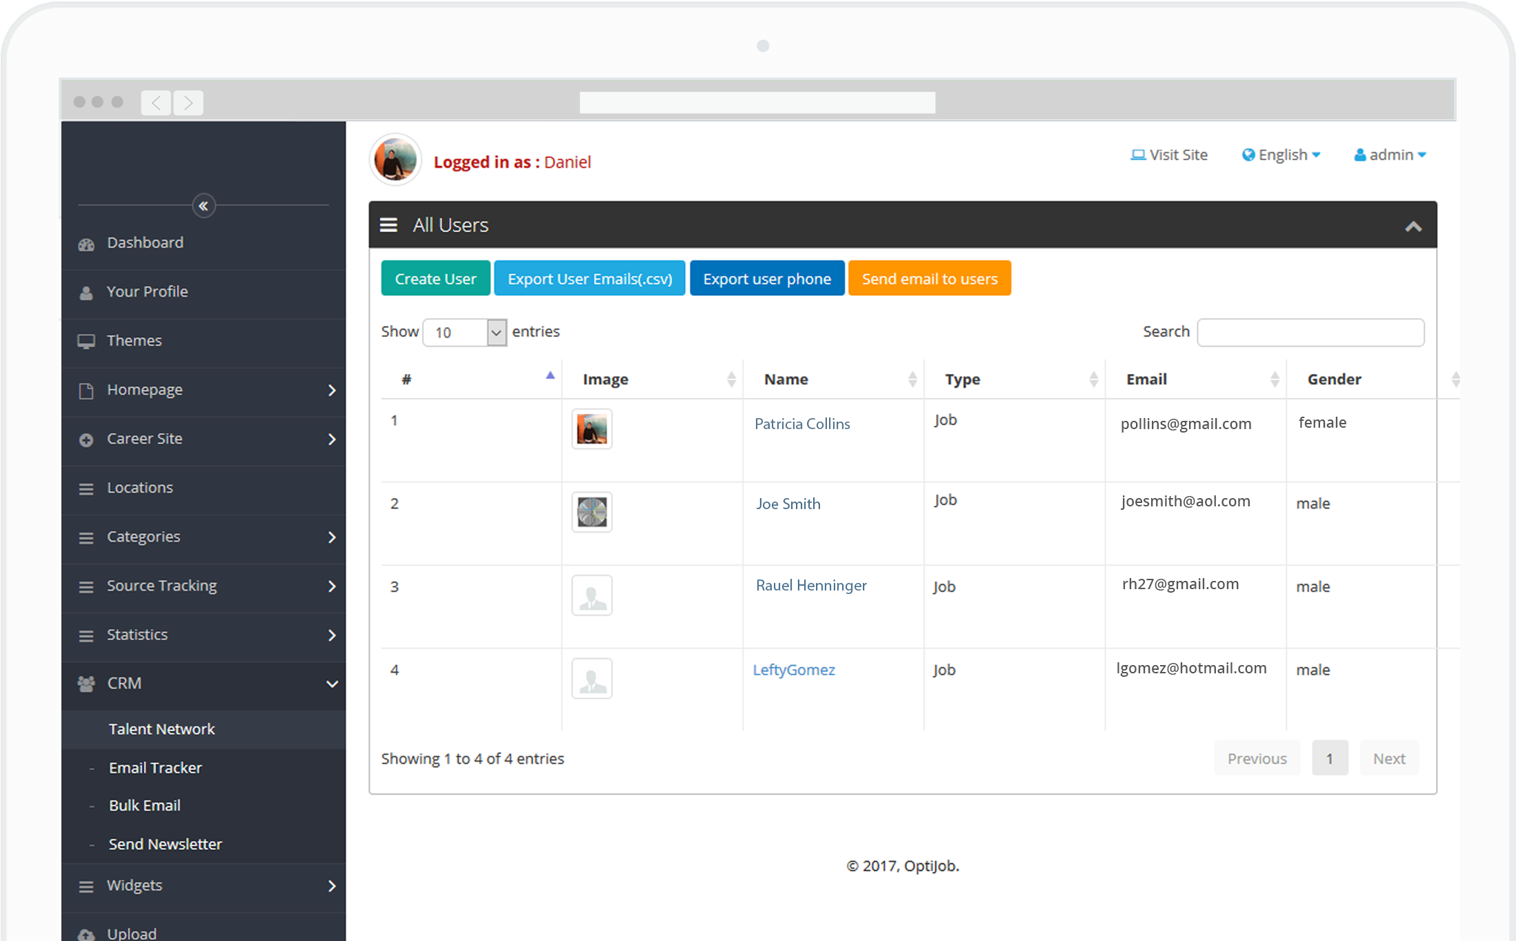Expand the Statistics submenu chevron

tap(332, 635)
